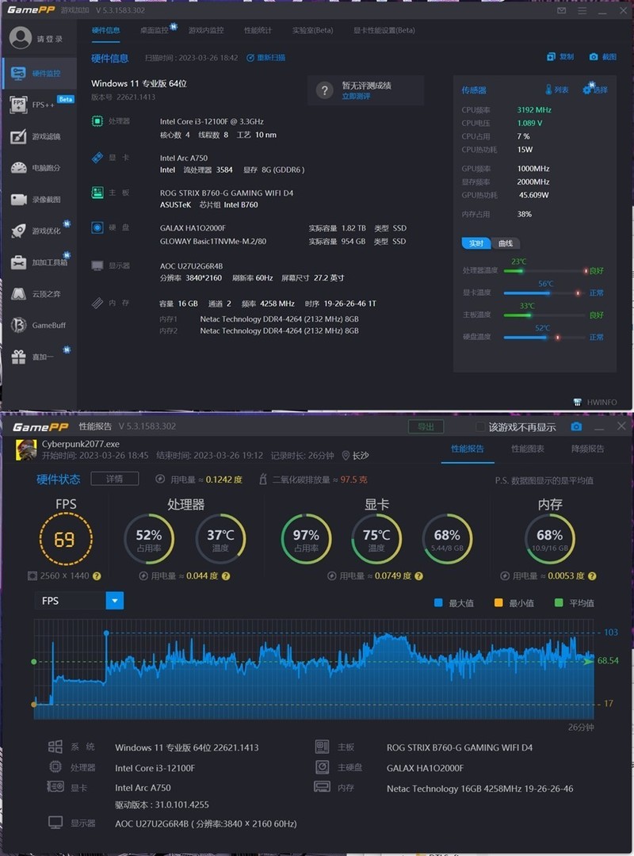Open 电脑跑分 benchmark in the sidebar
The height and width of the screenshot is (856, 634).
pos(38,167)
